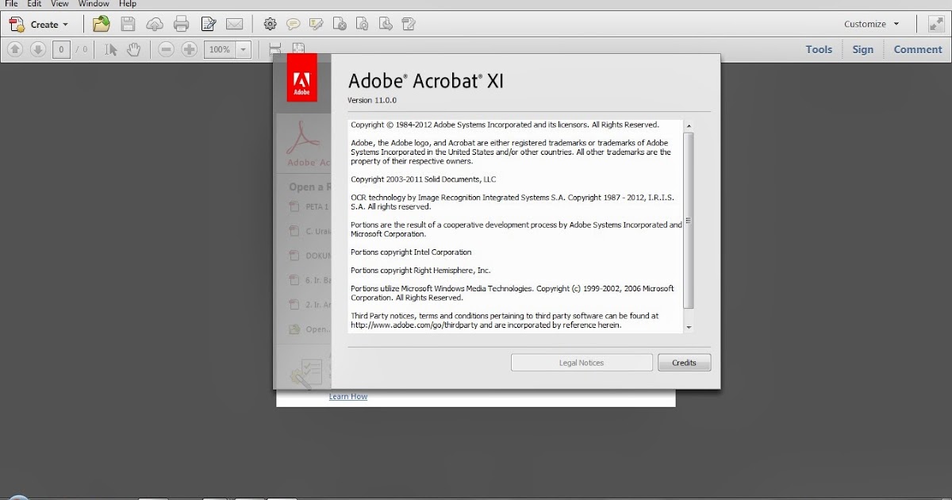Image resolution: width=952 pixels, height=500 pixels.
Task: Go to next page with down arrow
Action: tap(38, 49)
